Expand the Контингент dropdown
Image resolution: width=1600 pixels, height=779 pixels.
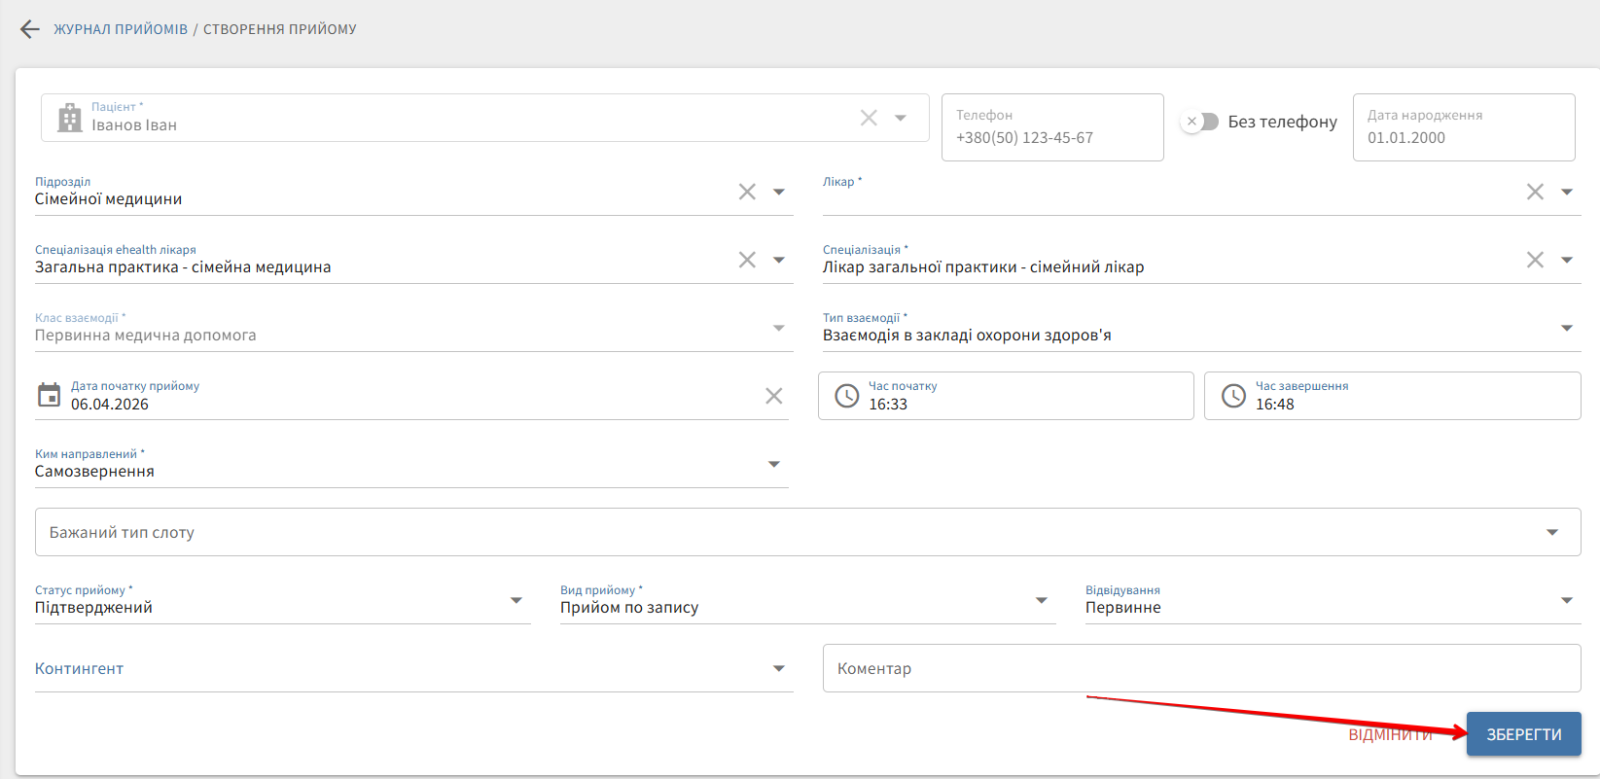(779, 668)
